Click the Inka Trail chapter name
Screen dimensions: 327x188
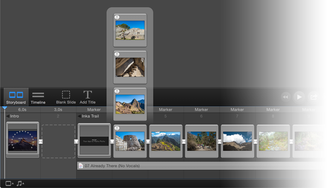click(90, 116)
